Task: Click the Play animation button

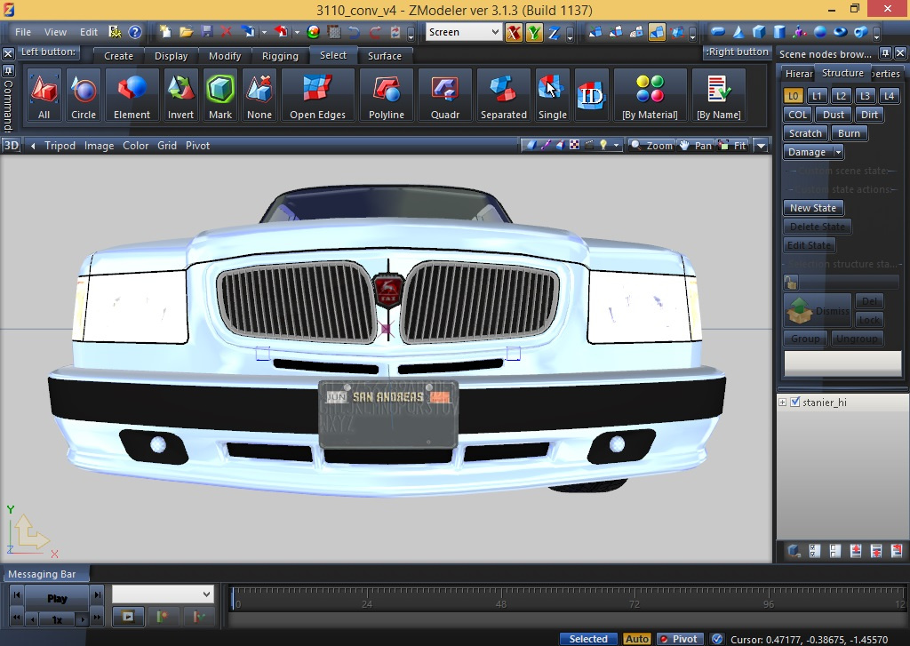Action: pos(57,598)
